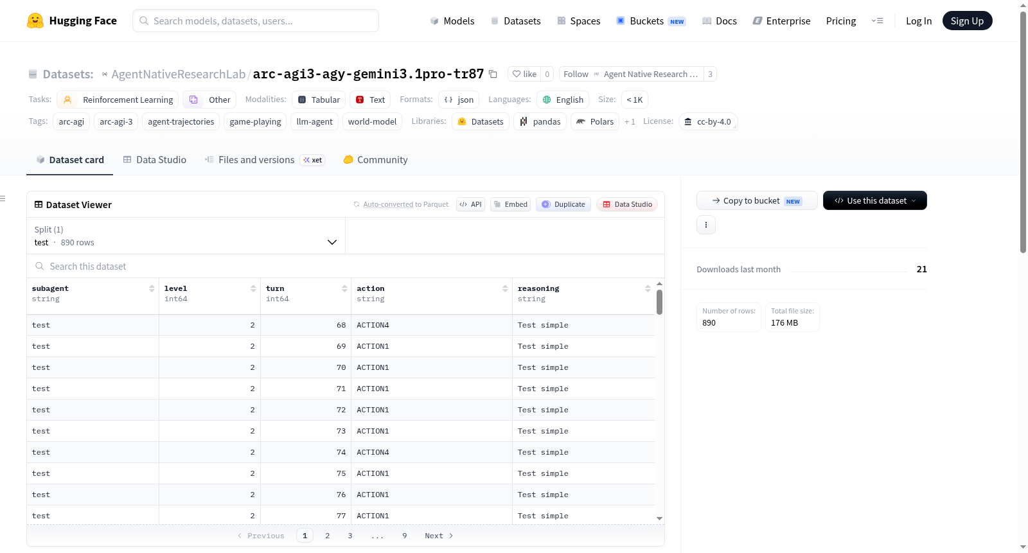
Task: Open Spaces in top navigation
Action: [578, 21]
